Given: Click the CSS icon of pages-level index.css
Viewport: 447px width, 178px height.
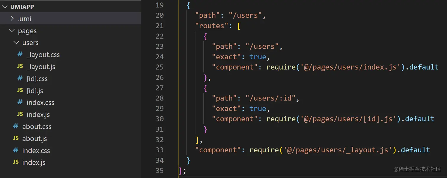Looking at the screenshot, I should (16, 150).
